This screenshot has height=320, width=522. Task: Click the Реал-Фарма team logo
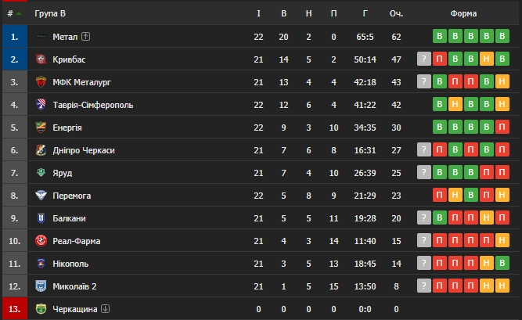coord(41,241)
